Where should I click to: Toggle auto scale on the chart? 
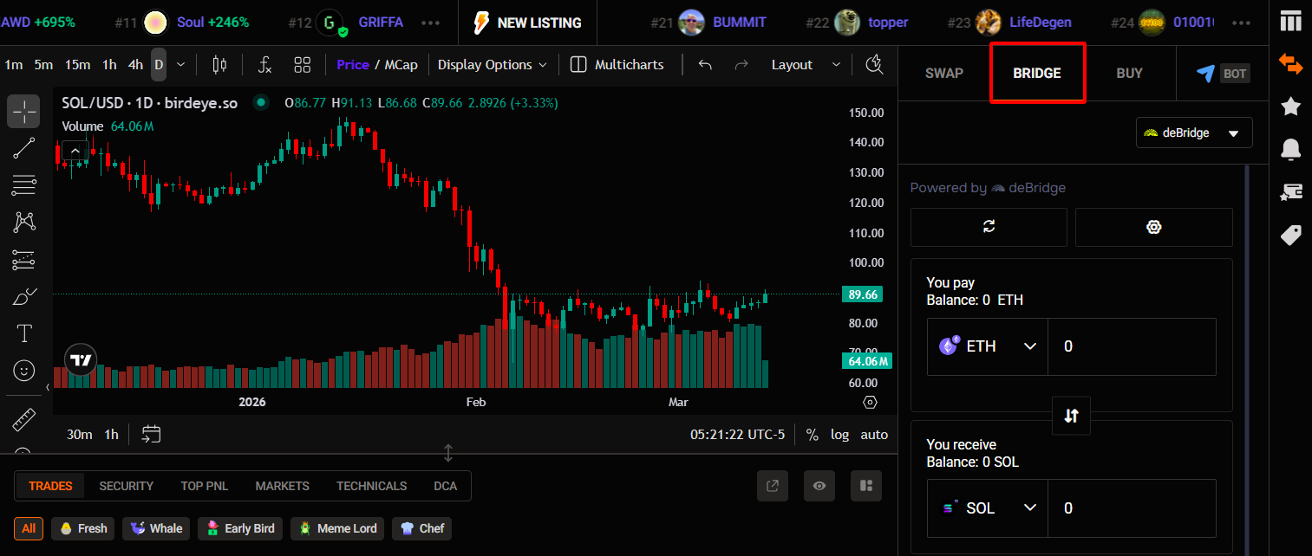coord(874,435)
